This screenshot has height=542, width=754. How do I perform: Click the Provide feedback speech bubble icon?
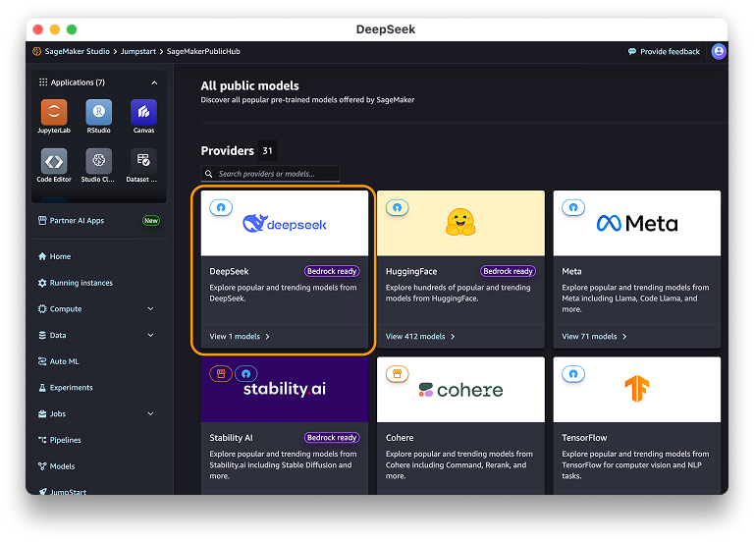632,51
